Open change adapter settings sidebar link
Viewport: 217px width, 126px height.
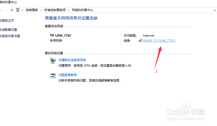8,30
